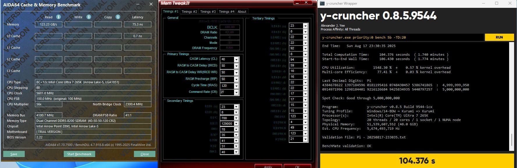This screenshot has width=517, height=168.
Task: Expand the Command Rate (CR) dropdown
Action: [236, 92]
